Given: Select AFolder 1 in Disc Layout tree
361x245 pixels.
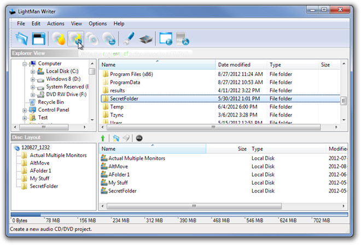Looking at the screenshot, I should point(40,171).
